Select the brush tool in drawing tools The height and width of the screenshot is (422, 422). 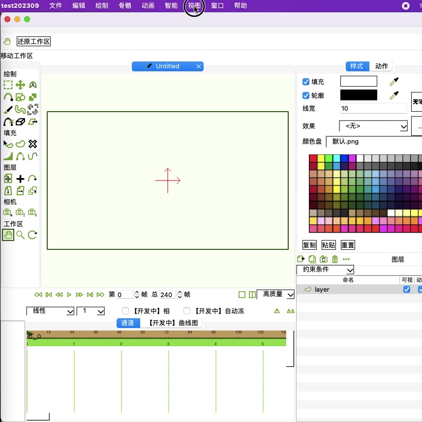(x=8, y=109)
